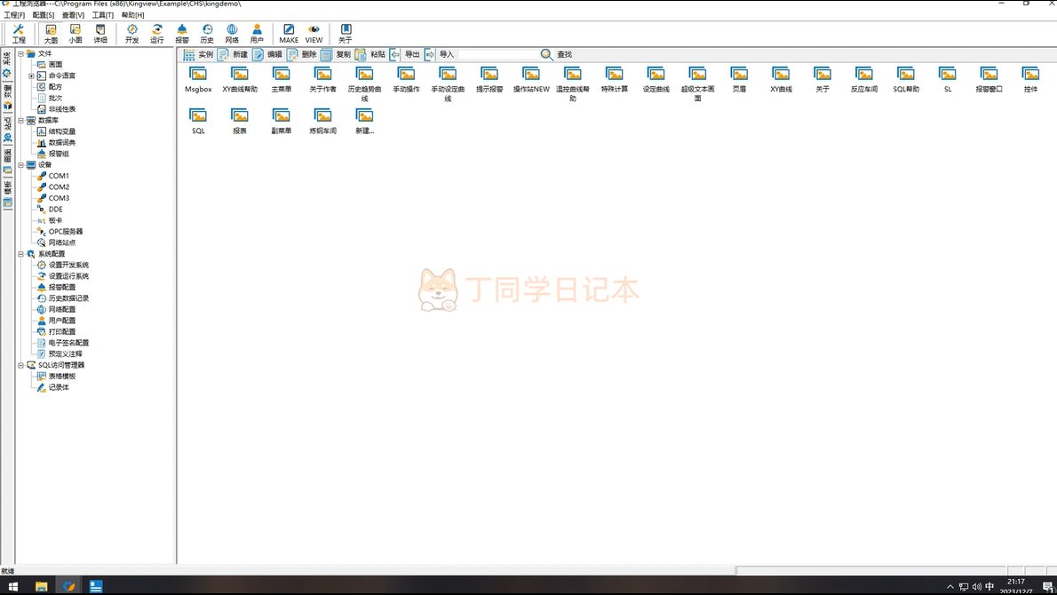
Task: Open the 开发 (develop) toolbar icon
Action: [x=132, y=34]
